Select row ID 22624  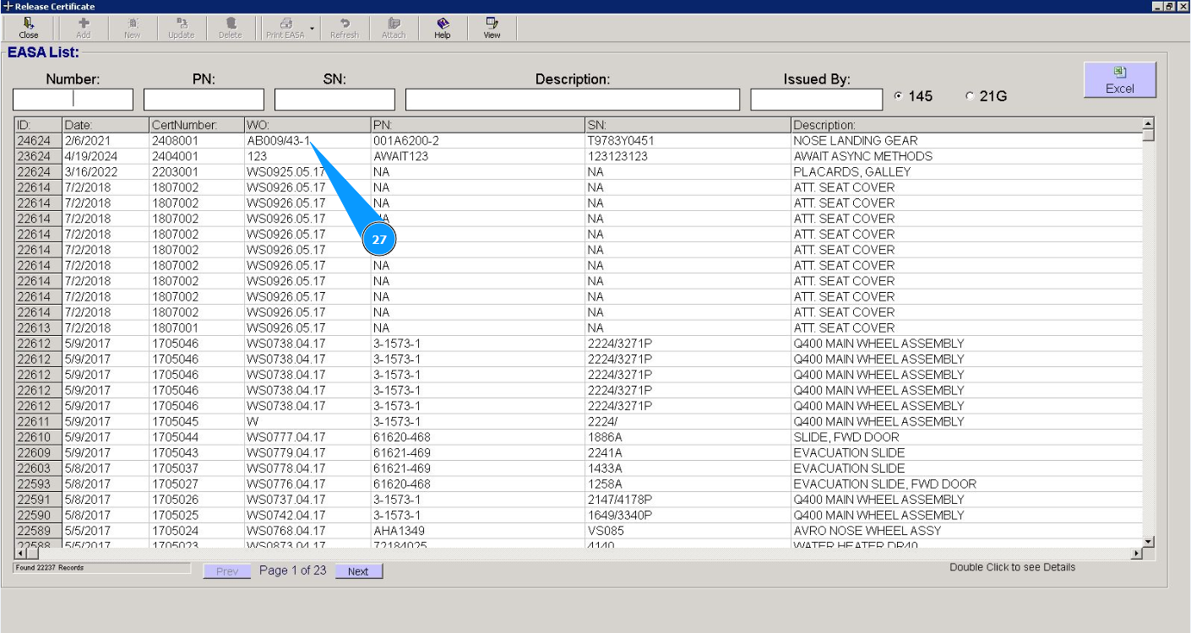click(38, 172)
